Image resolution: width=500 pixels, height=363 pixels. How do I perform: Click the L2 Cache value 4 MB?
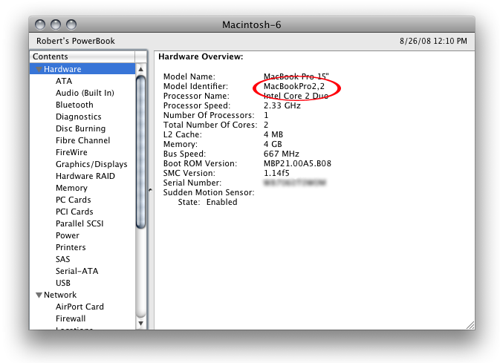(x=273, y=134)
